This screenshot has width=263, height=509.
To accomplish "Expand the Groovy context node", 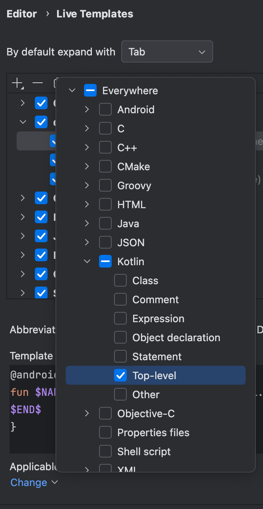I will click(x=87, y=186).
